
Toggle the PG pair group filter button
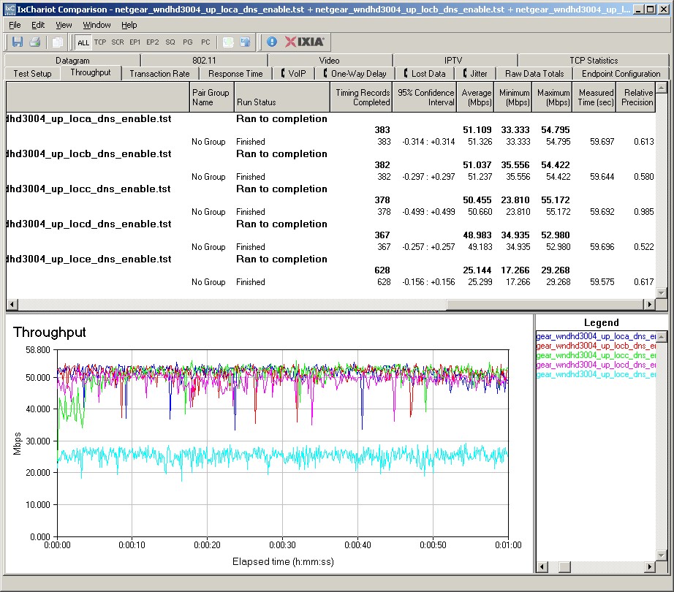pyautogui.click(x=188, y=42)
